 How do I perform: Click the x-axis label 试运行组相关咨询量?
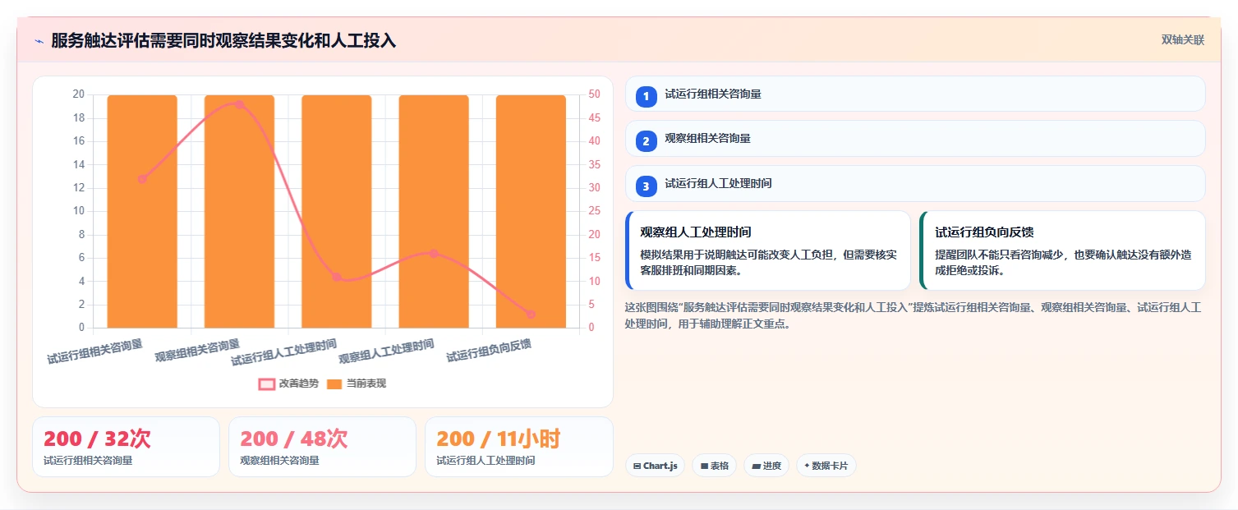(x=95, y=351)
